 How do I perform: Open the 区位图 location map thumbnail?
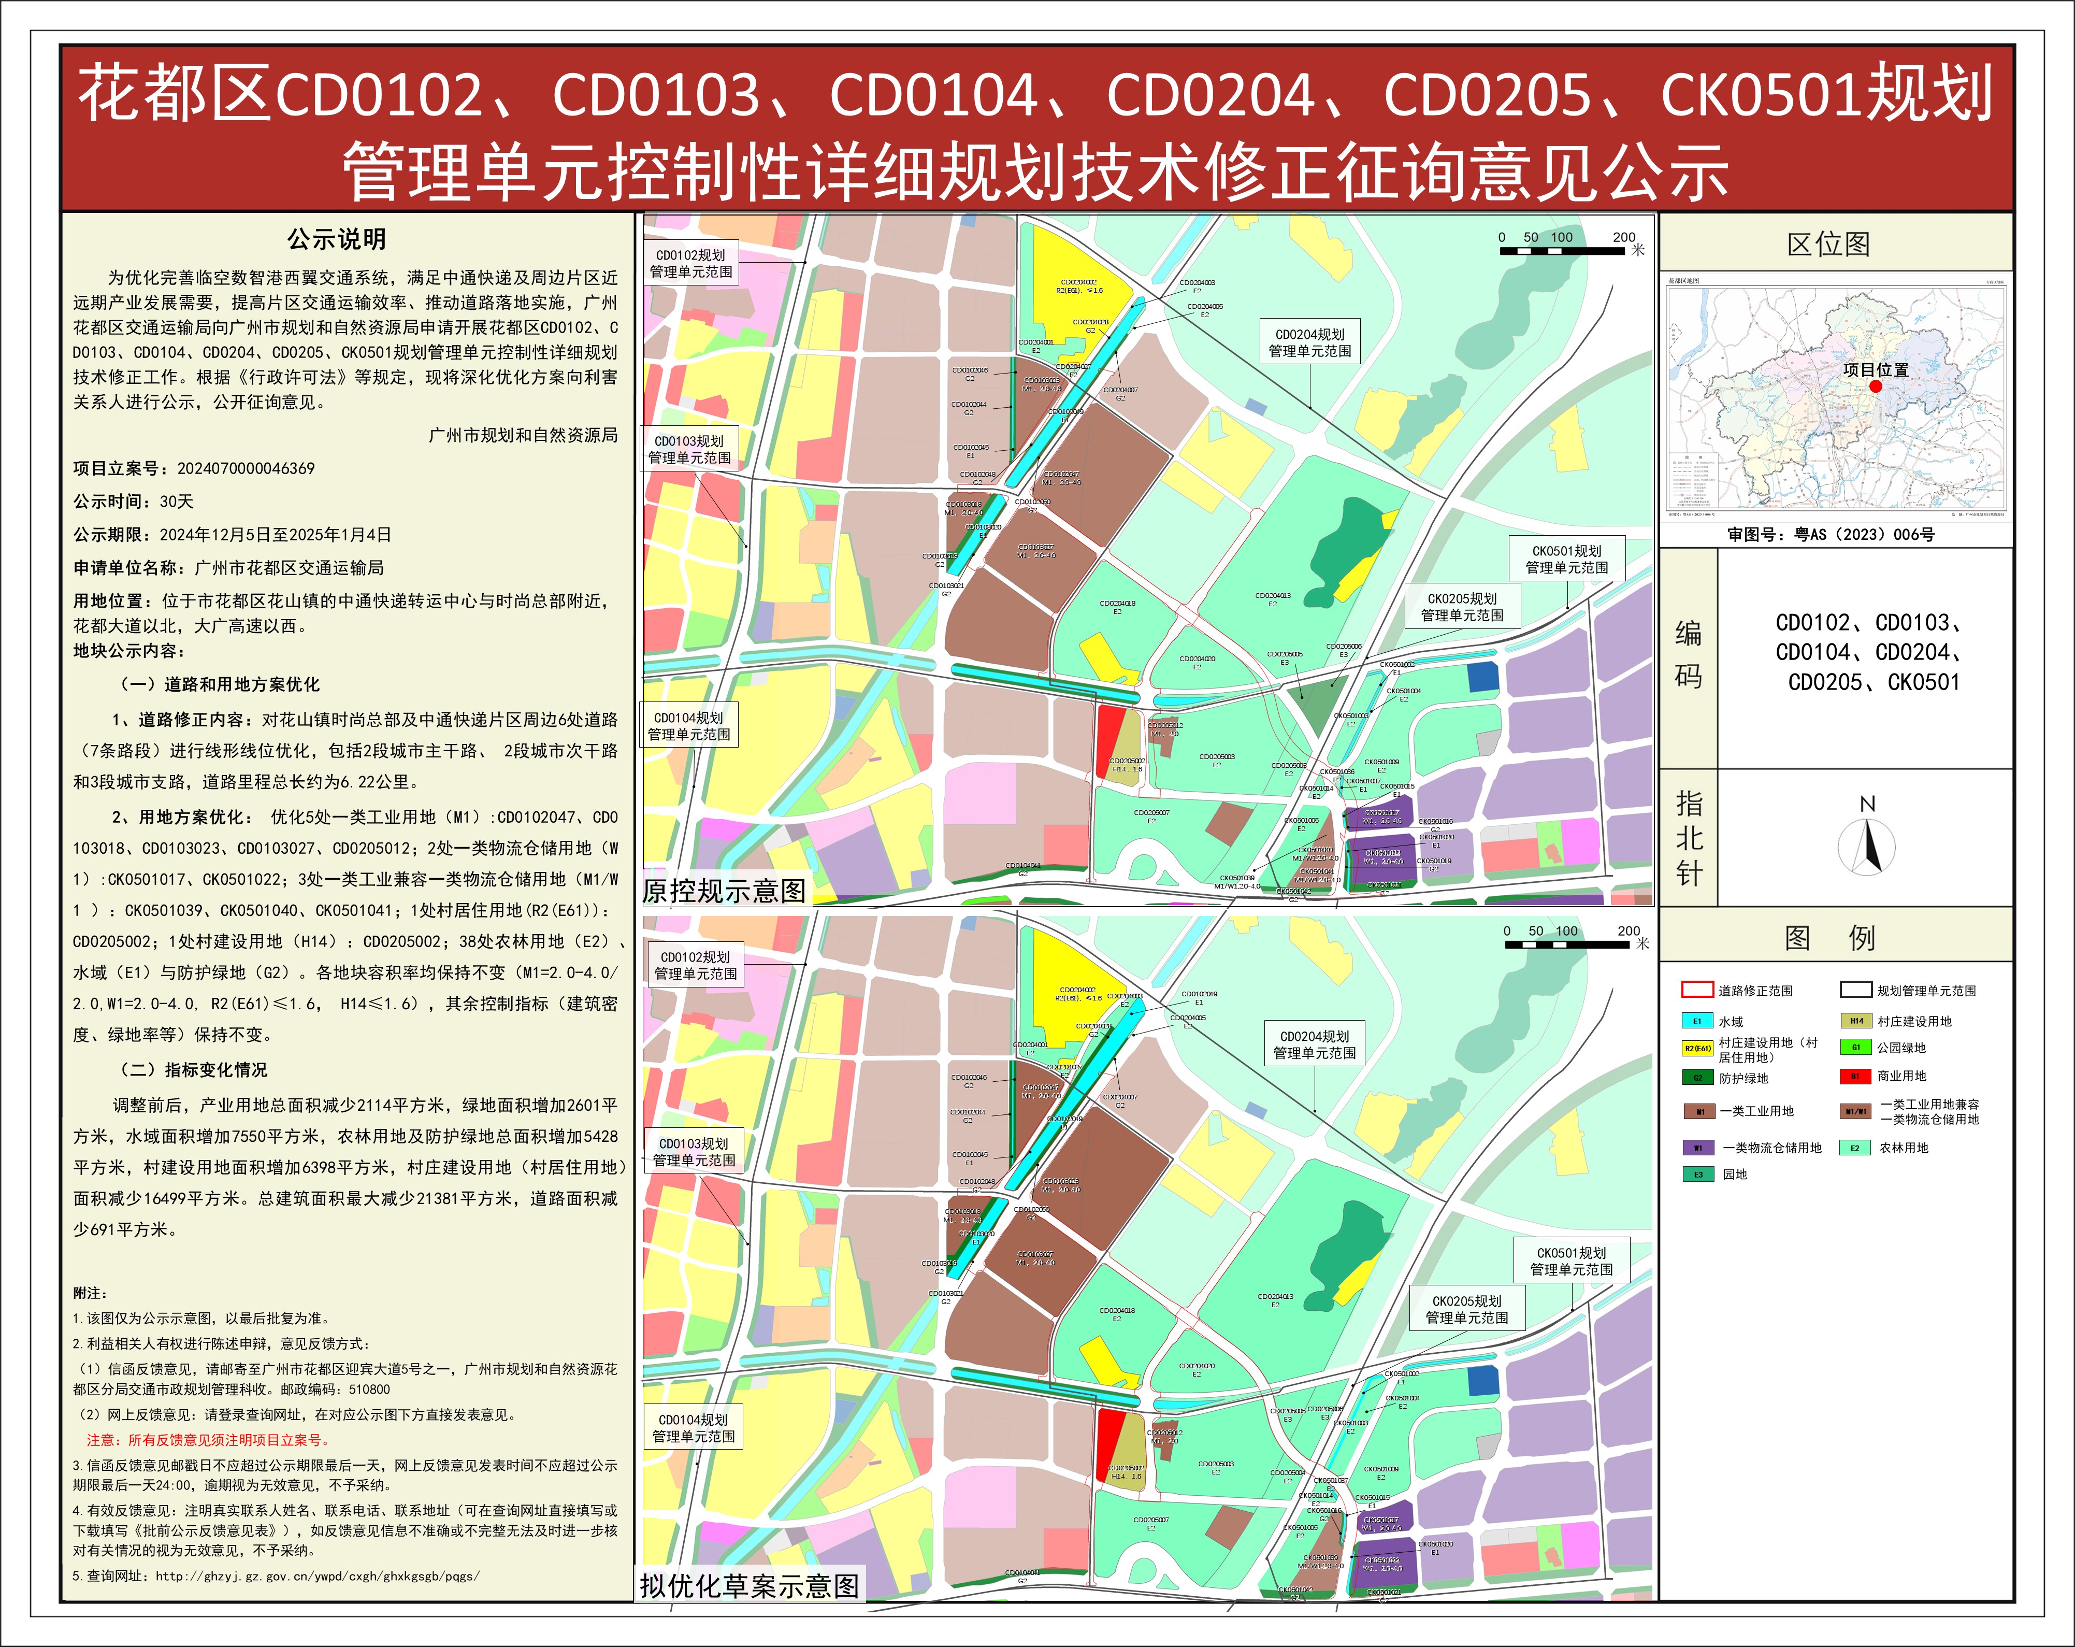[x=1836, y=396]
